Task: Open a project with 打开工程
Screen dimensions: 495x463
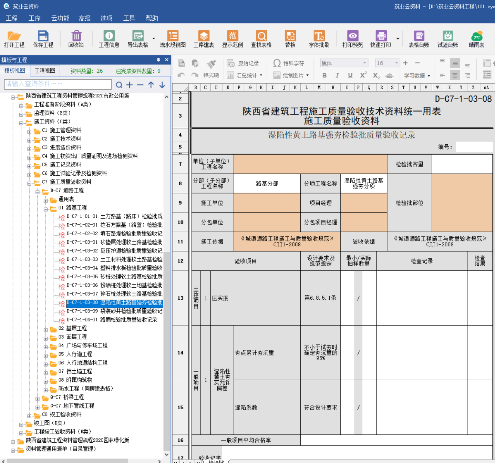Action: [x=14, y=39]
